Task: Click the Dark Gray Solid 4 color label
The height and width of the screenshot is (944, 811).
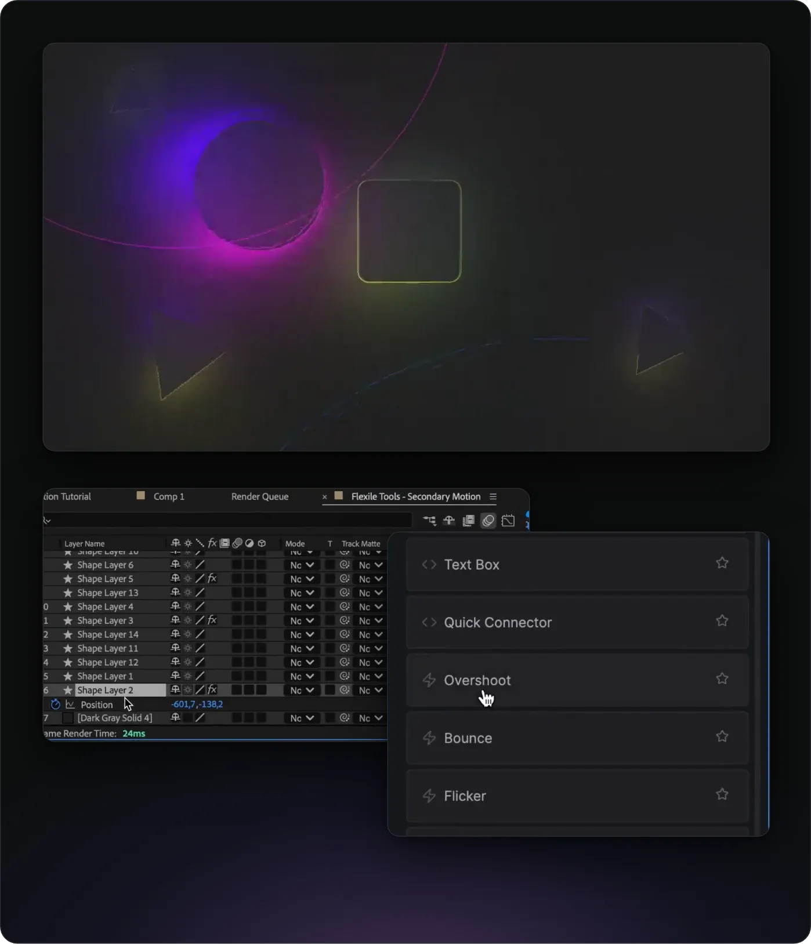Action: [x=68, y=718]
